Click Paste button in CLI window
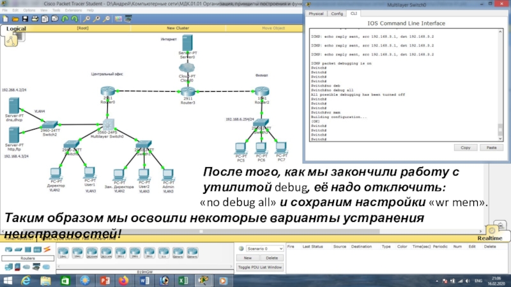The width and height of the screenshot is (511, 287). click(491, 148)
